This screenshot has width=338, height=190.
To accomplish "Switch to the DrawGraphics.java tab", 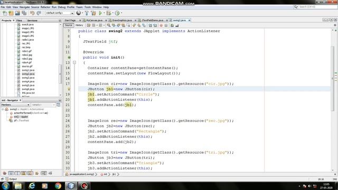I will [x=122, y=20].
